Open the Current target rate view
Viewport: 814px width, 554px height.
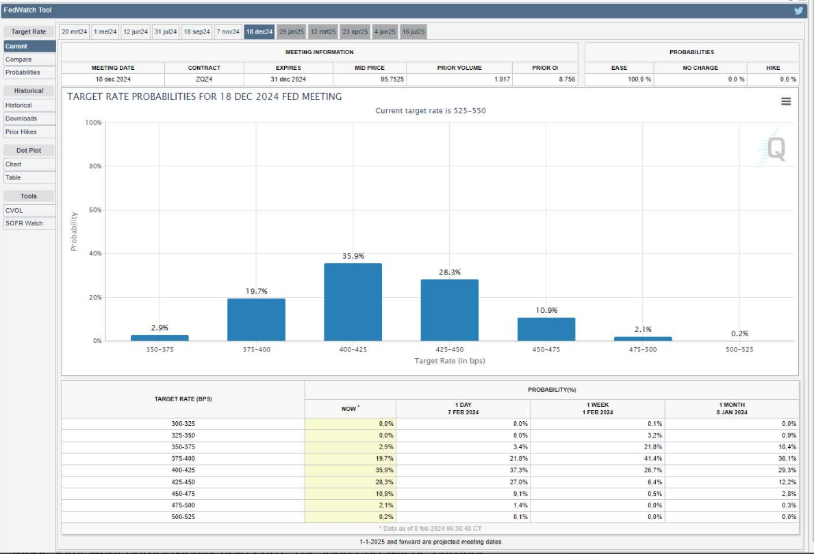[29, 46]
